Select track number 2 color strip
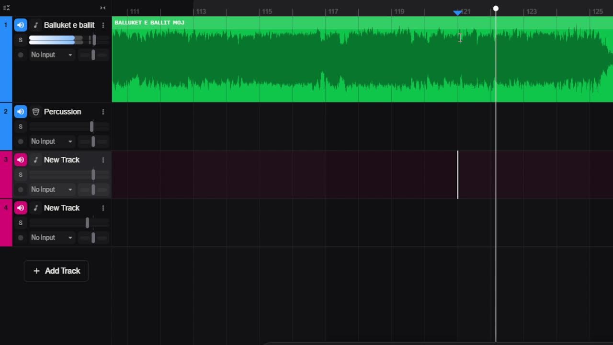 (6, 126)
